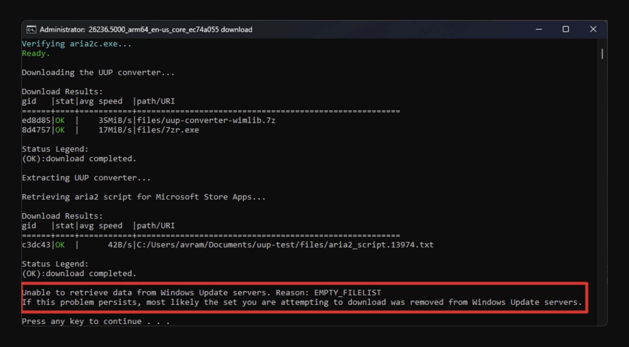
Task: Click the 'Verifying aria2c.exe...' line
Action: (76, 44)
